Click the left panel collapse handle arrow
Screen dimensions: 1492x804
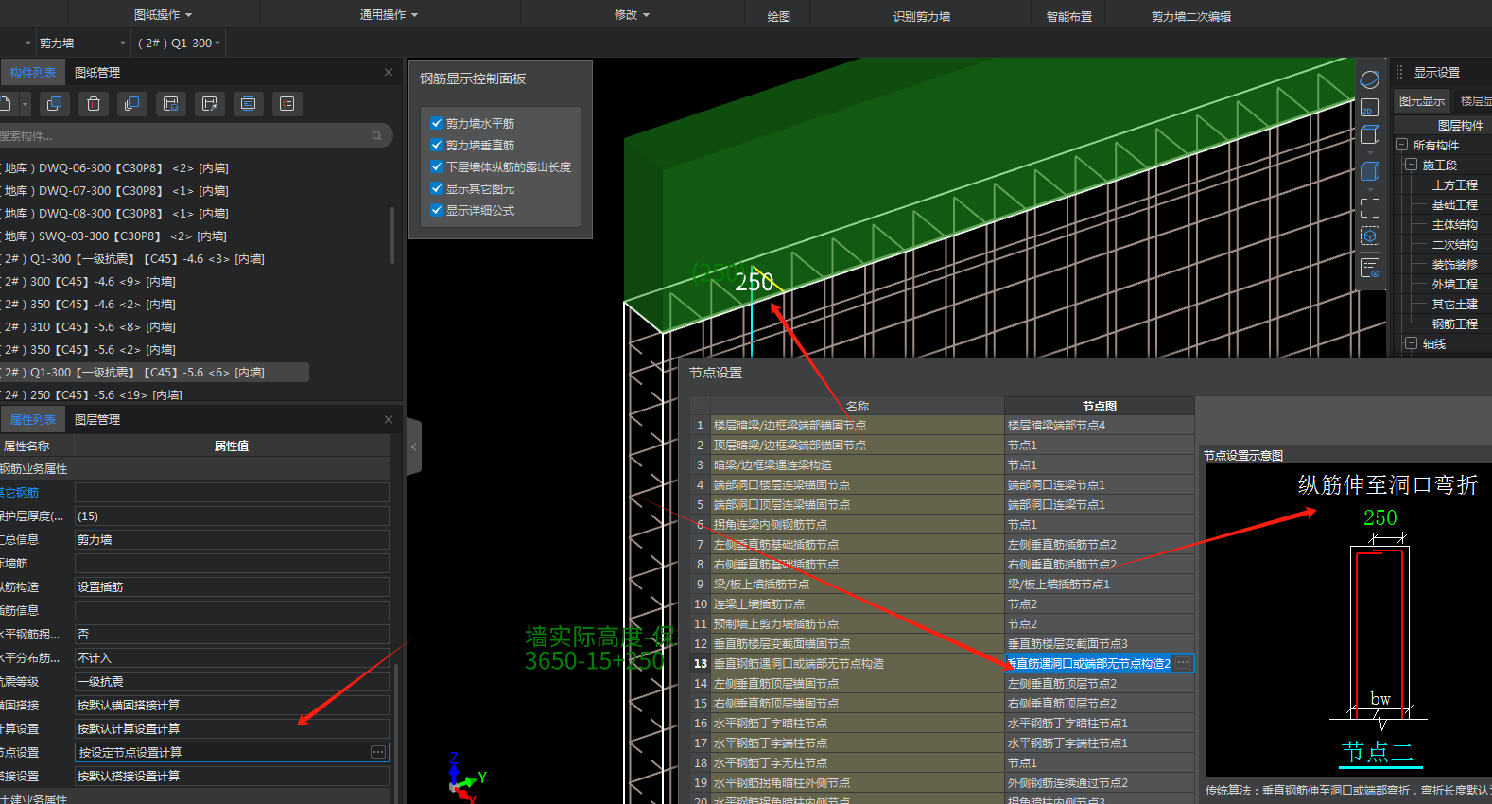pyautogui.click(x=413, y=447)
